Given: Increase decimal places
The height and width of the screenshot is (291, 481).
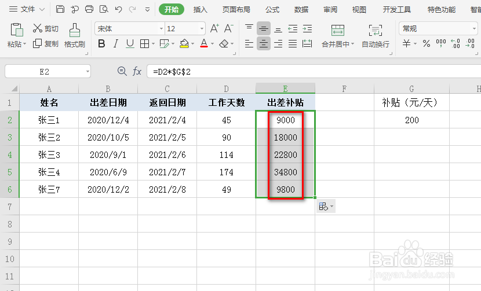Looking at the screenshot, I should pyautogui.click(x=456, y=43).
